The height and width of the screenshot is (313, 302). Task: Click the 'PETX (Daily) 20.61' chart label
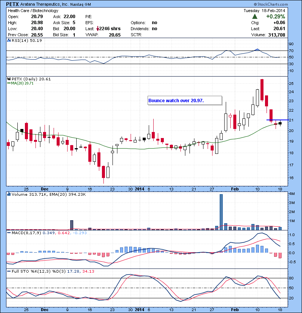point(31,79)
